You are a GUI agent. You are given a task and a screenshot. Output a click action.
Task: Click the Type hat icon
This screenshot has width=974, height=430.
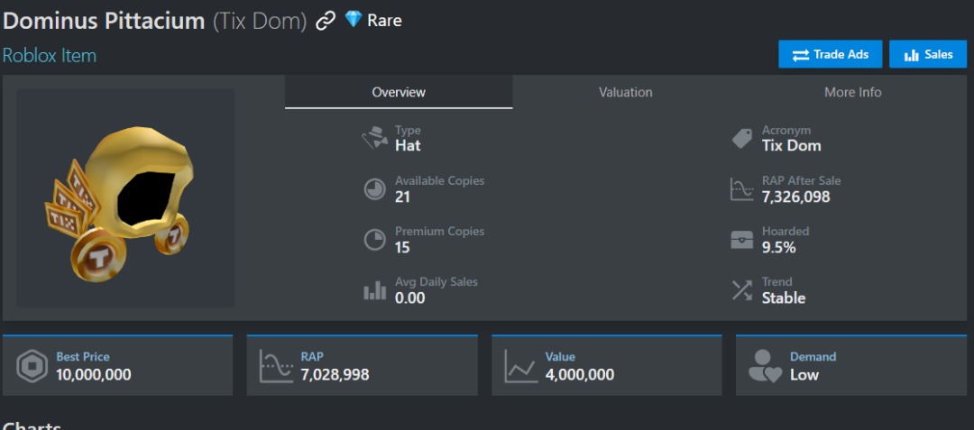click(x=374, y=138)
